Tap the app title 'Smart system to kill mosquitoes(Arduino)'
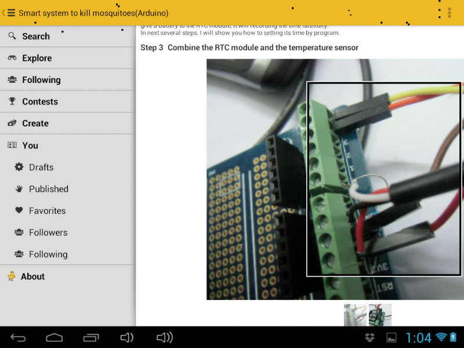The height and width of the screenshot is (348, 464). pyautogui.click(x=93, y=13)
